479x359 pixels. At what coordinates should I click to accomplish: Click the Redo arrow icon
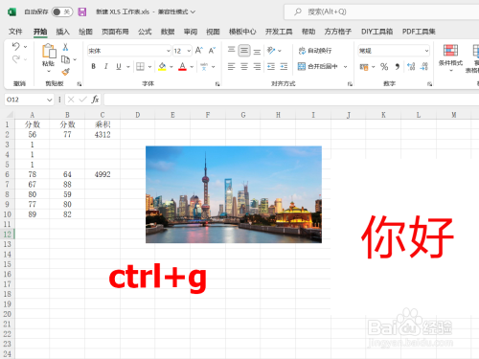click(x=16, y=59)
